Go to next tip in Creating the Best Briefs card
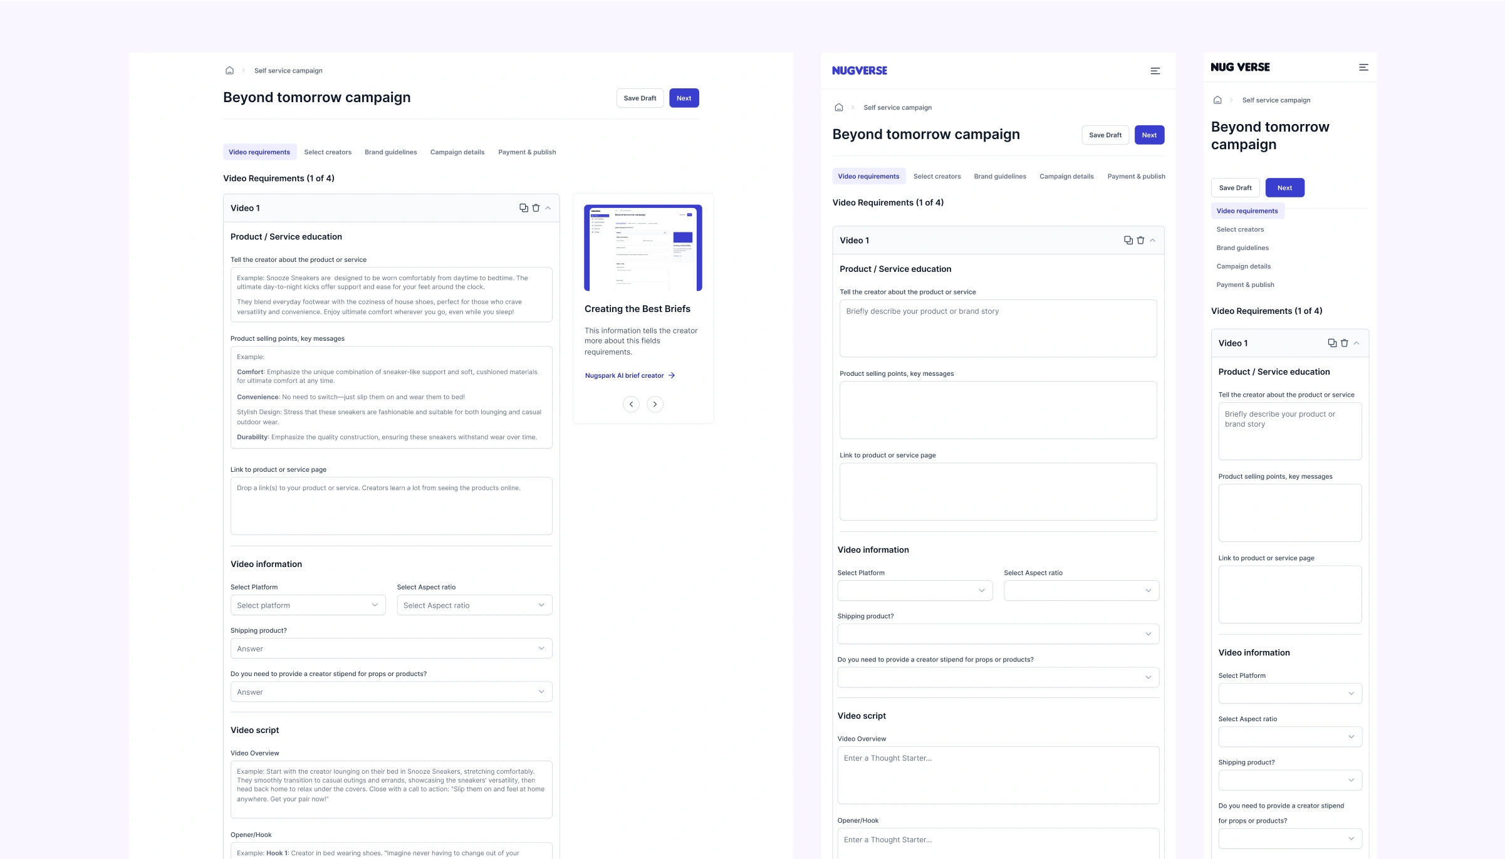 655,405
